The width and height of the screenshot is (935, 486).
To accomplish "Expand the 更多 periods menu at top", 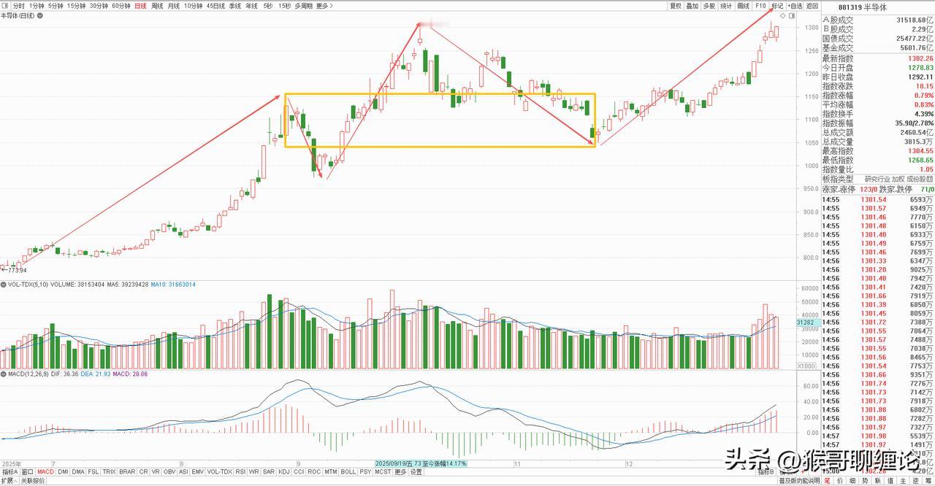I will pos(324,6).
